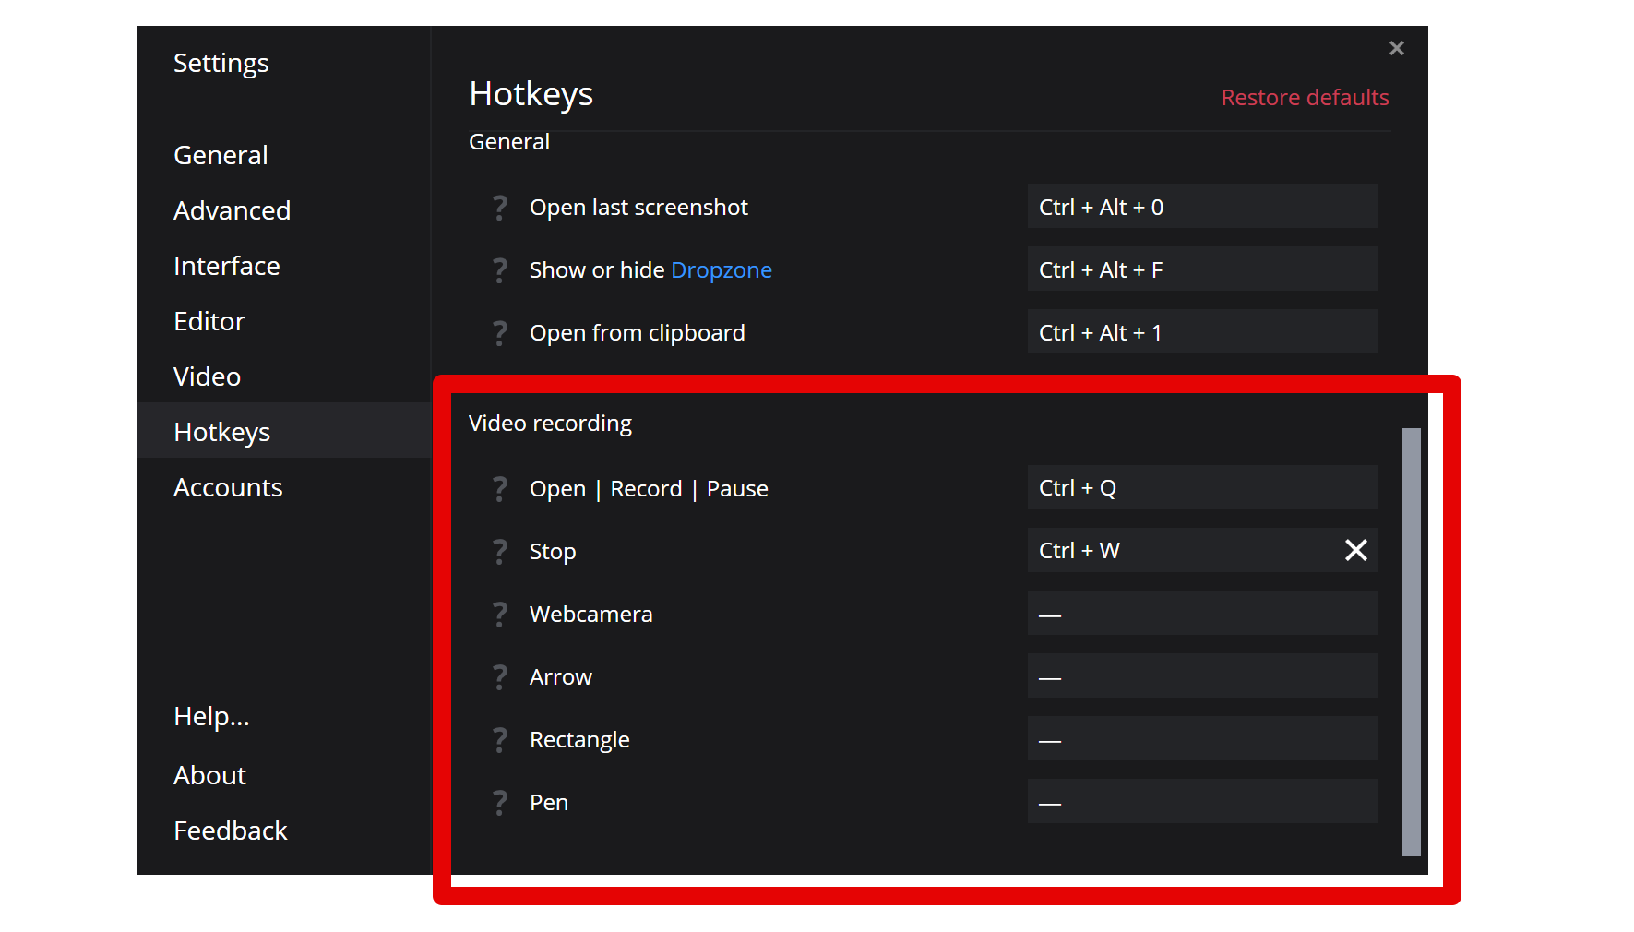Screen dimensions: 1634x932
Task: Click question mark icon beside Stop
Action: (x=500, y=551)
